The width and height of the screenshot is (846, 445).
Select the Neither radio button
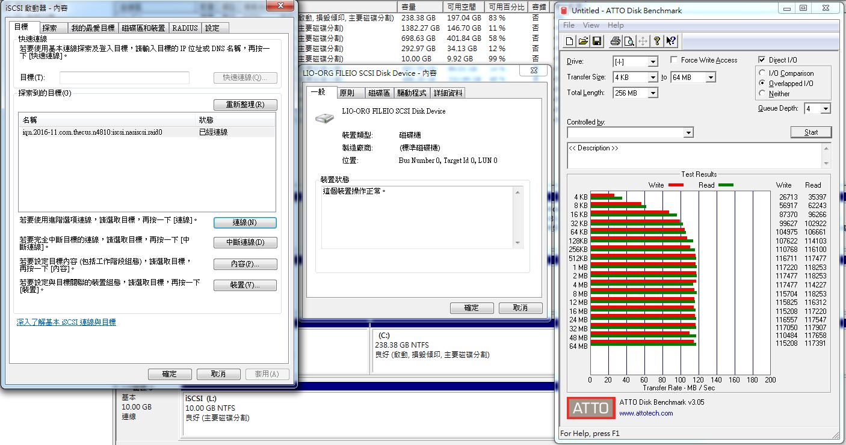pos(763,94)
